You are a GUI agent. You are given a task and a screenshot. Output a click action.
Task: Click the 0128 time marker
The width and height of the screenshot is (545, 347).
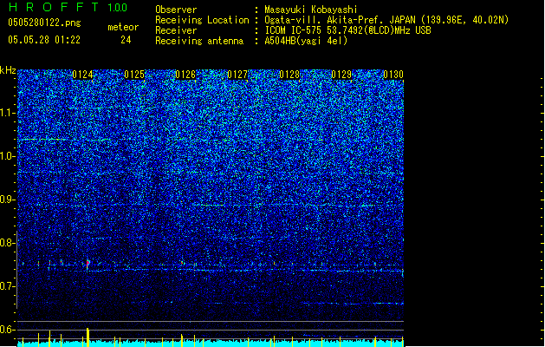(289, 75)
